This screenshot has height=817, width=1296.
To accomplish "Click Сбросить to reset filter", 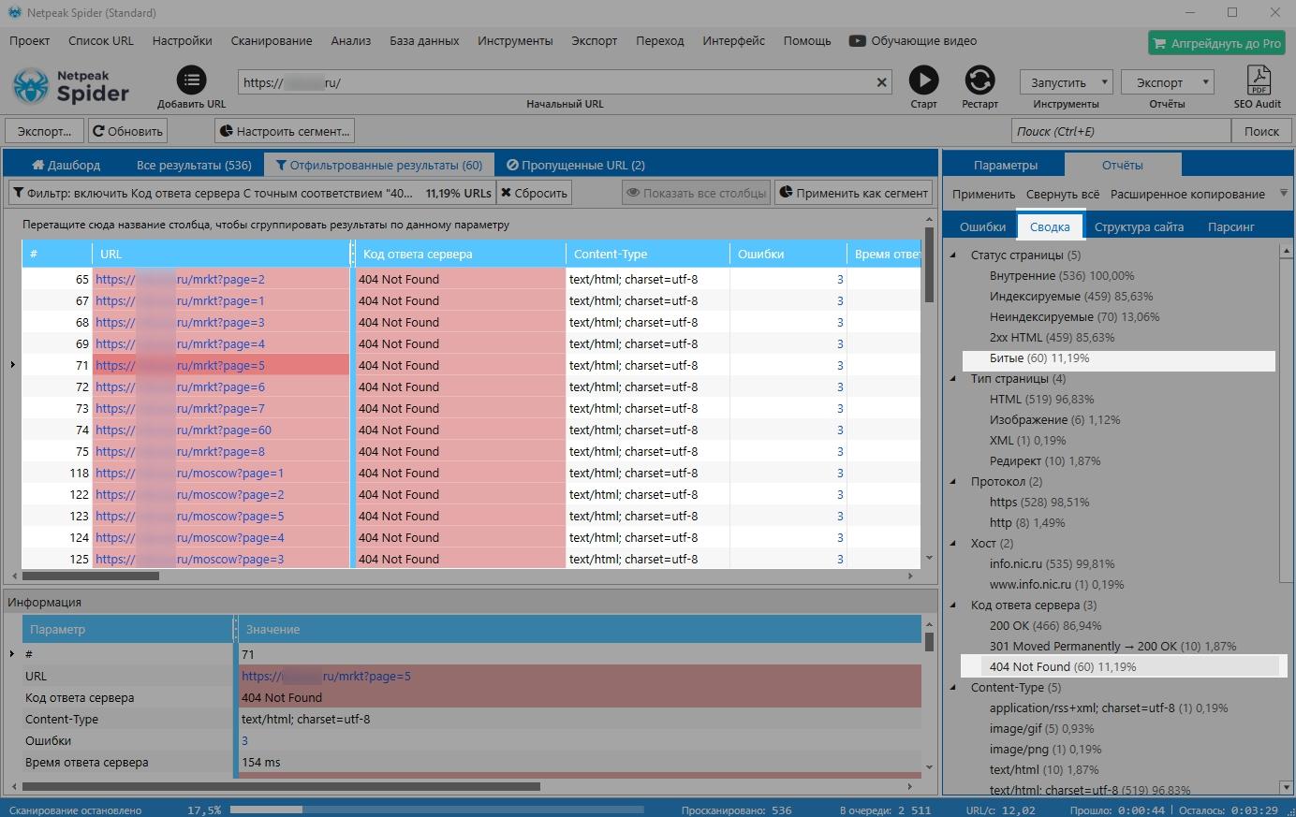I will pos(534,193).
